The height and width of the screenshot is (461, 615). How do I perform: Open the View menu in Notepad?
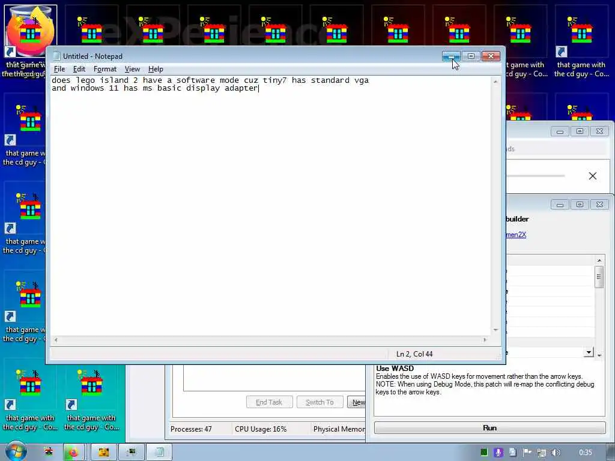pyautogui.click(x=132, y=69)
